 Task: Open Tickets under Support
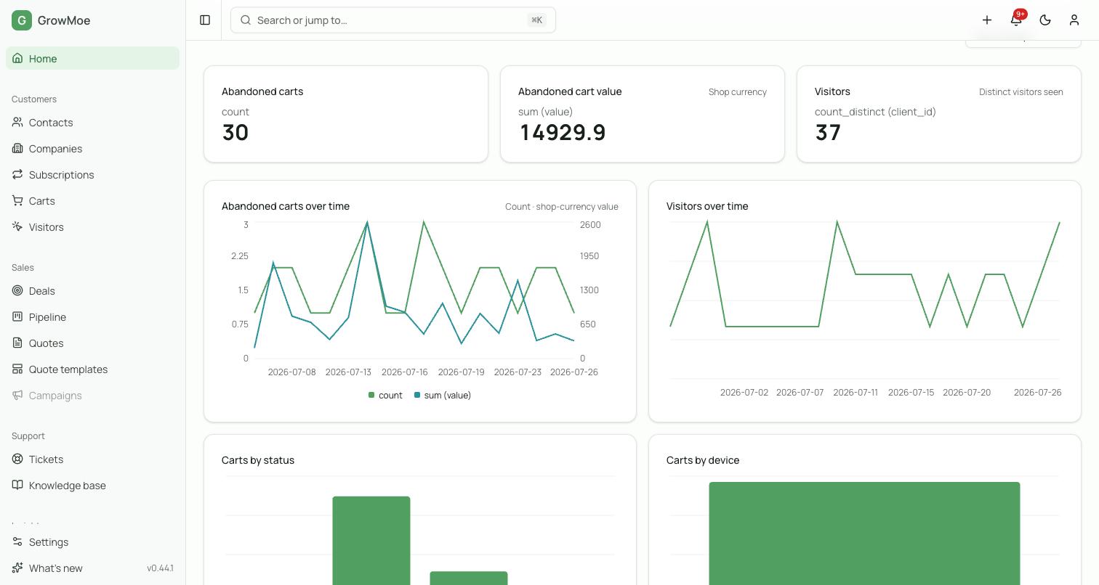pyautogui.click(x=92, y=459)
